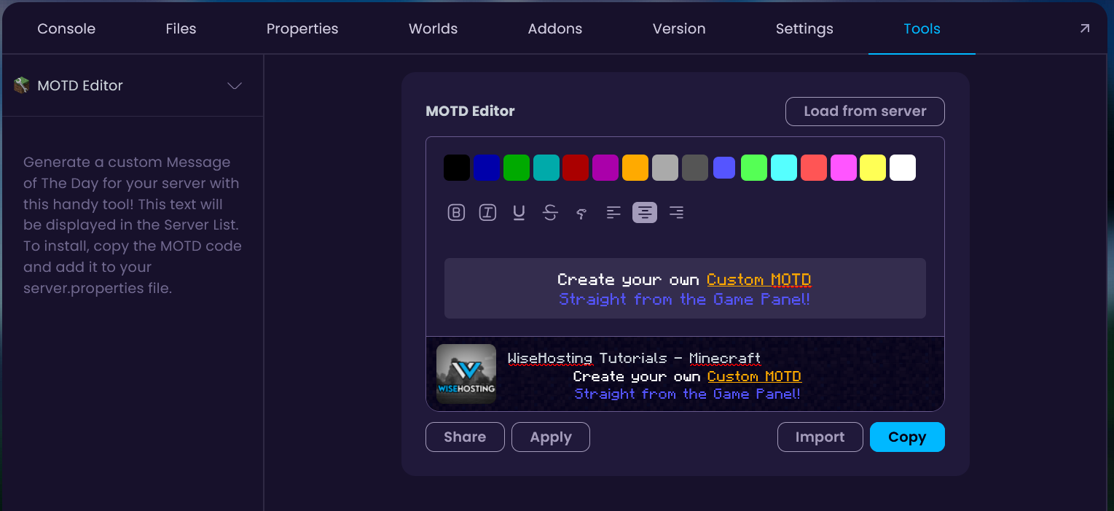The image size is (1114, 511).
Task: Open the Version tab
Action: (679, 29)
